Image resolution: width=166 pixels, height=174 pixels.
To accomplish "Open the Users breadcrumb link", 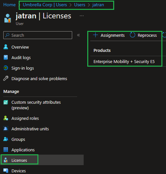I will [80, 5].
